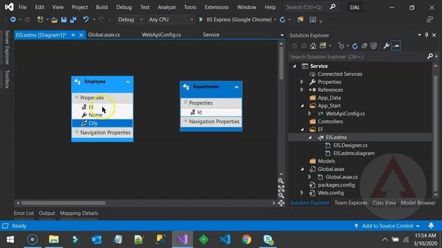Open the IIS Express target dropdown arrow
This screenshot has height=248, width=442.
tap(275, 20)
